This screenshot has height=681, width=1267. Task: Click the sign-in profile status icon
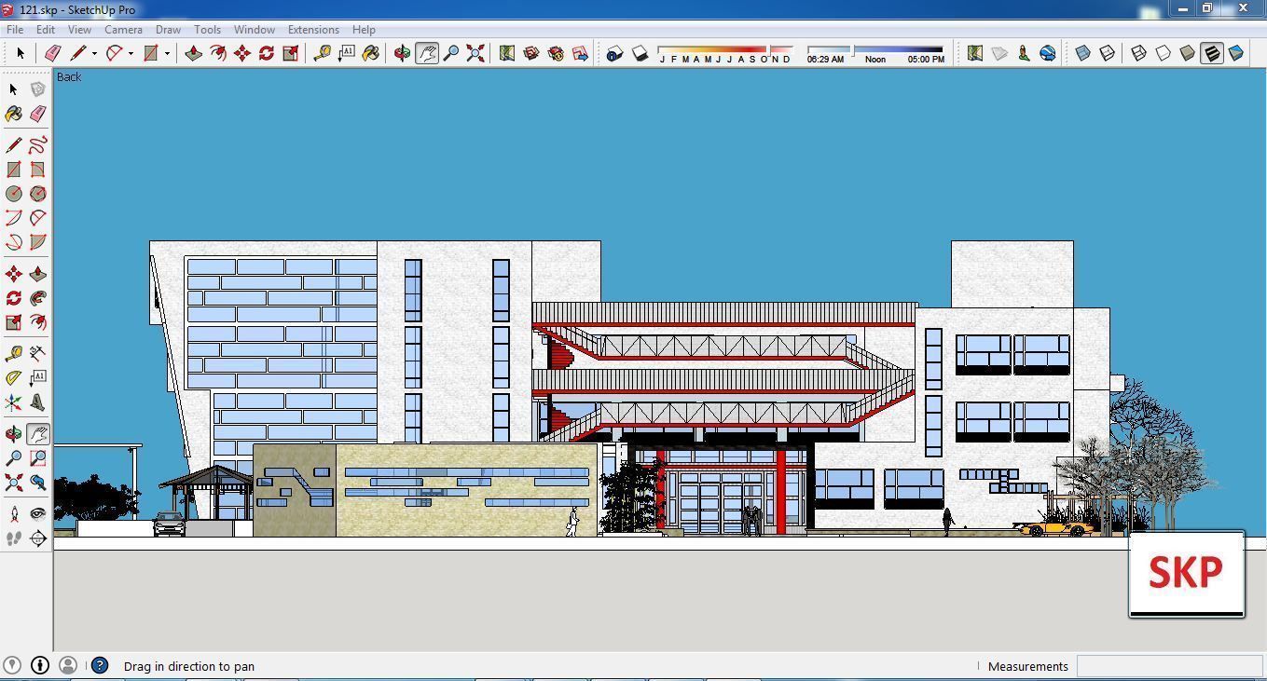tap(68, 665)
